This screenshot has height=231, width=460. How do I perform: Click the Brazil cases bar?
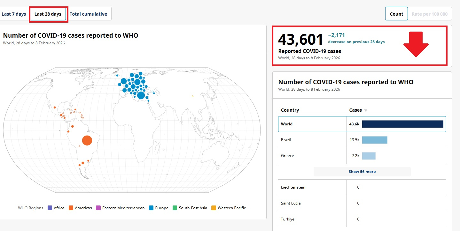(x=374, y=140)
